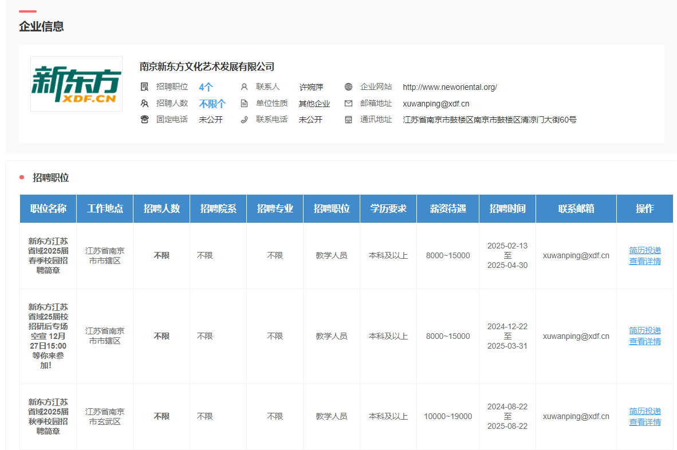Screen dimensions: 677x450
Task: Click the 邮箱地址 envelope icon
Action: [x=348, y=104]
